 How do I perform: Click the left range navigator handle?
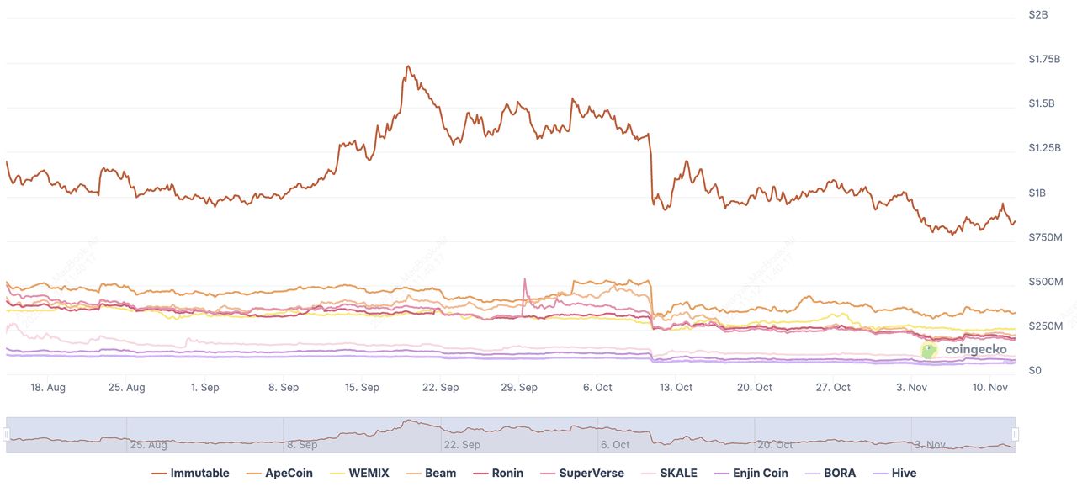6,435
